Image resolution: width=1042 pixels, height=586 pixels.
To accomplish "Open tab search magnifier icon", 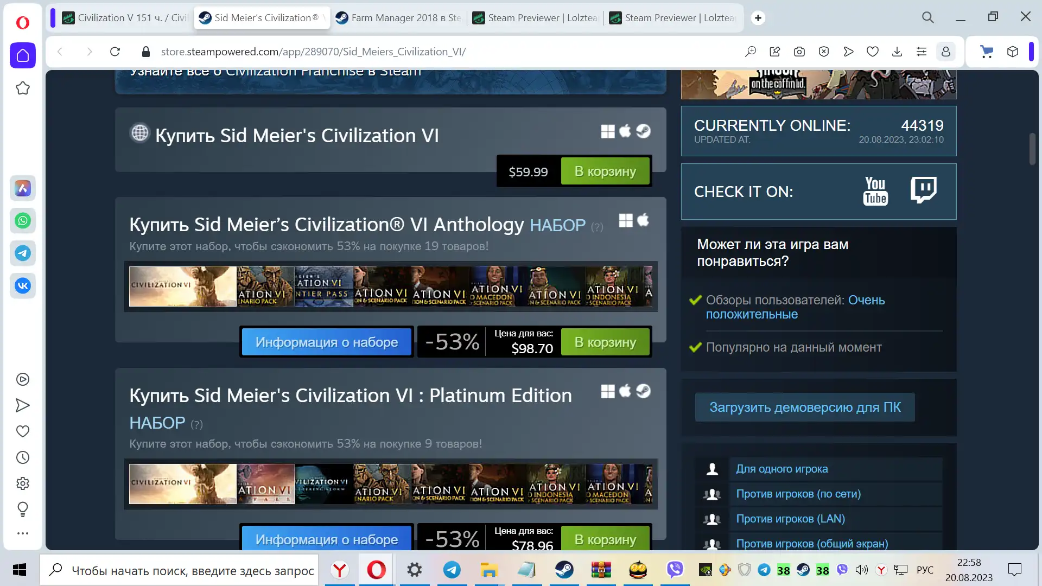I will click(x=928, y=17).
